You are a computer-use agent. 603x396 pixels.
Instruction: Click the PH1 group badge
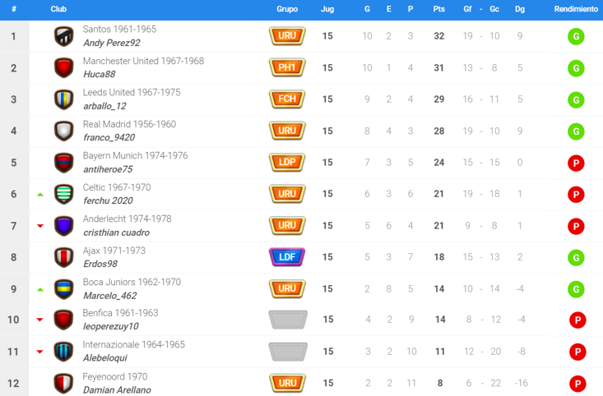(287, 67)
